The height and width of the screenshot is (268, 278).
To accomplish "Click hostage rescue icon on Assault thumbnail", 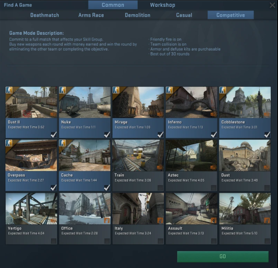I will (x=214, y=220).
